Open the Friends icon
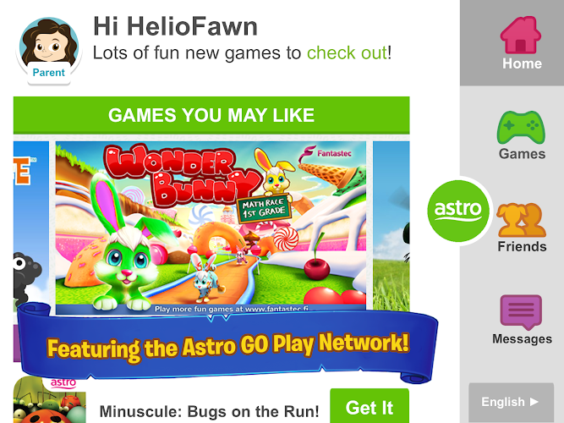The width and height of the screenshot is (564, 423). click(521, 220)
